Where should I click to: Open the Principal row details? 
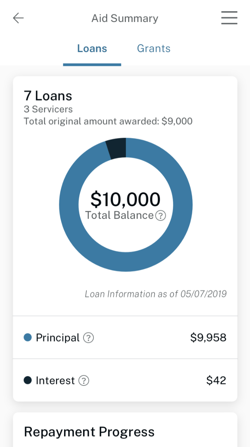click(x=125, y=337)
